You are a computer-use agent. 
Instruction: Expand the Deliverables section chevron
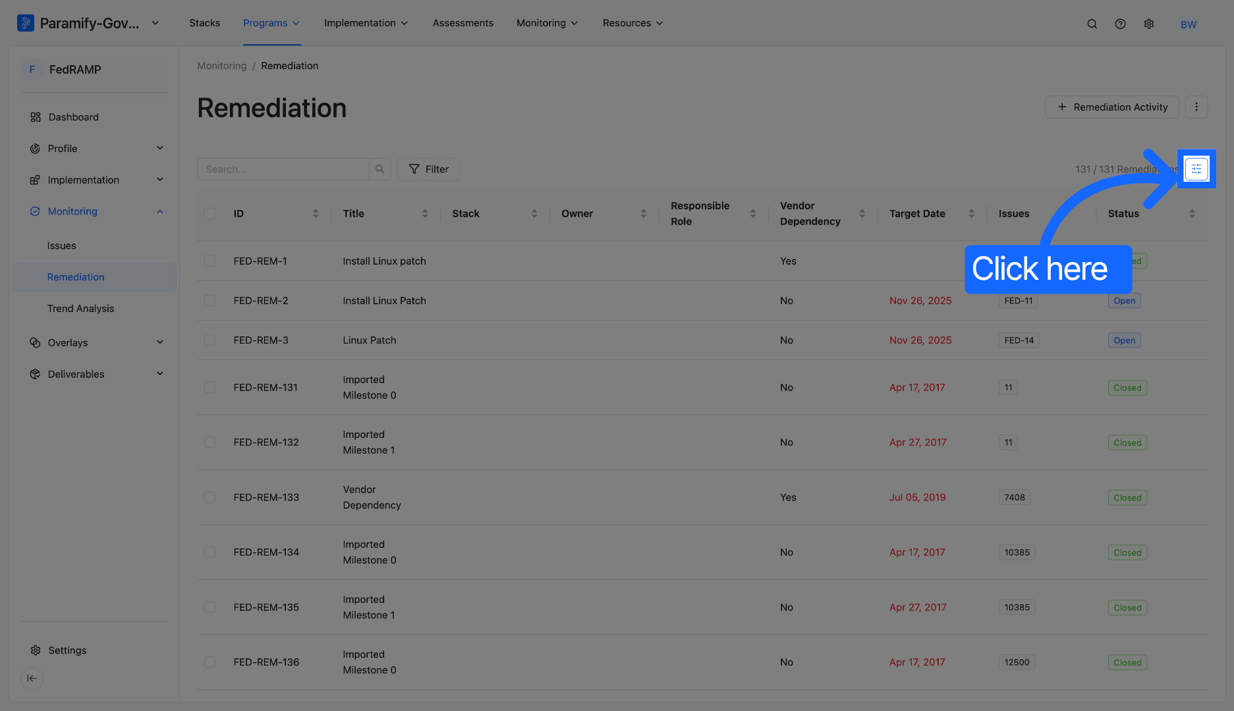[160, 374]
